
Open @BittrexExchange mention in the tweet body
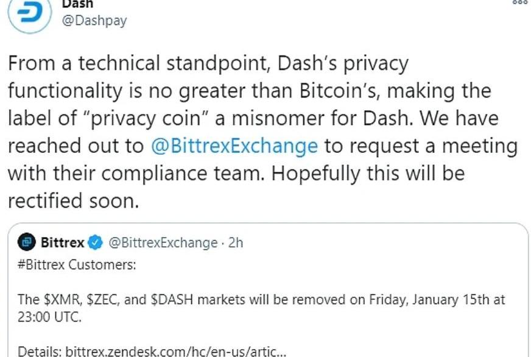(x=234, y=146)
